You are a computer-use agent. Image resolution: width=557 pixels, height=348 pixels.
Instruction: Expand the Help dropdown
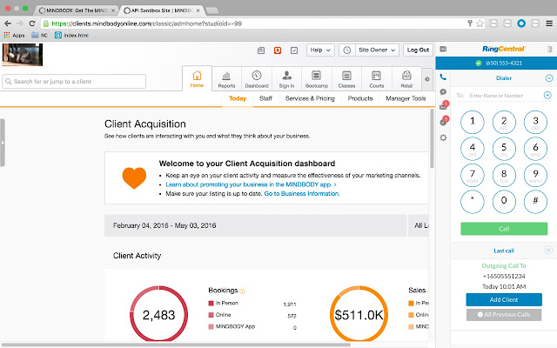(320, 50)
